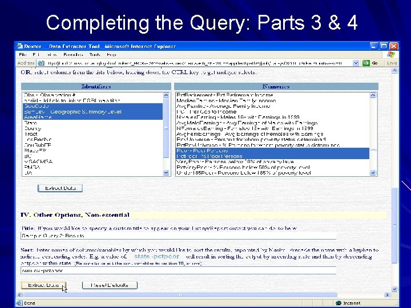The width and height of the screenshot is (411, 308).
Task: Click the Numerics list scroll down arrow
Action: [x=373, y=173]
